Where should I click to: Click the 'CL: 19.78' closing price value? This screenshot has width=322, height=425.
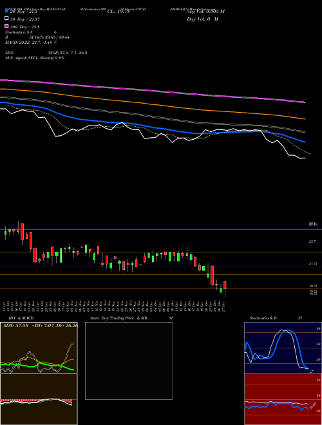pyautogui.click(x=118, y=12)
